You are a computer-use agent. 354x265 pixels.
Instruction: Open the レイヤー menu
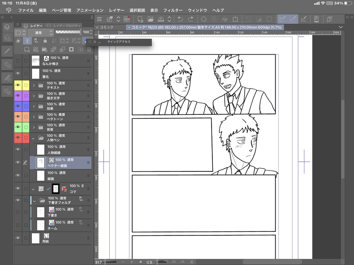(116, 10)
